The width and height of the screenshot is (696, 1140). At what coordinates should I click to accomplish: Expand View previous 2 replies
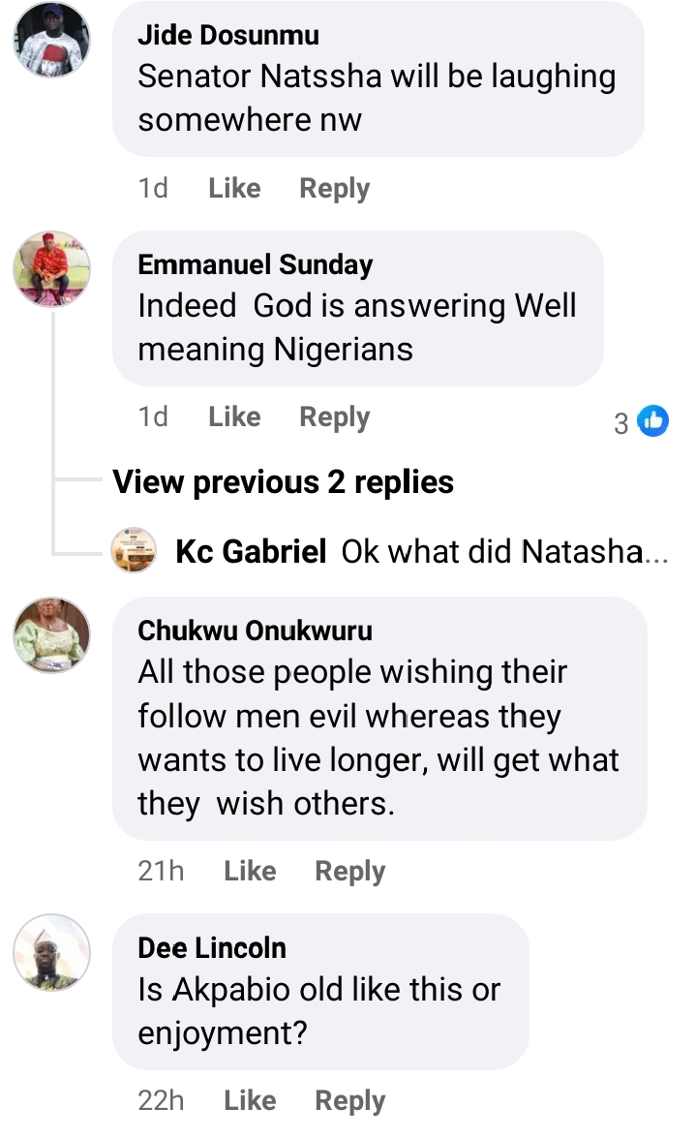pos(283,481)
